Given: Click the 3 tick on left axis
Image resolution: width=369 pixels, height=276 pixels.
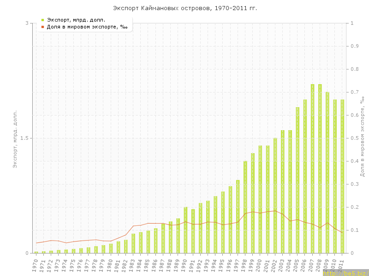Looking at the screenshot, I should click(27, 23).
